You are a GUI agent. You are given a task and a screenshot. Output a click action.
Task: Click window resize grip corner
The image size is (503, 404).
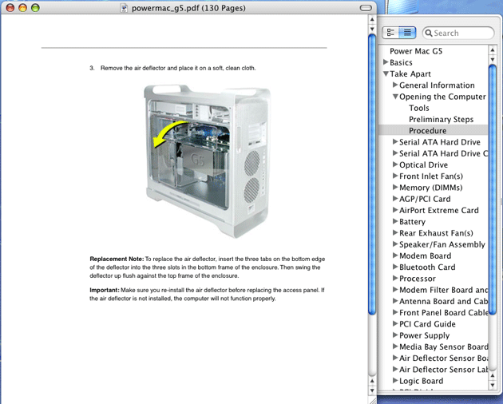coord(372,400)
